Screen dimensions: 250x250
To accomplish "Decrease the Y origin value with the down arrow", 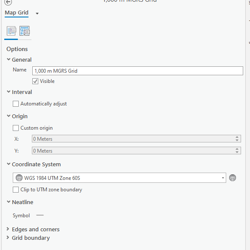I will coord(237,152).
